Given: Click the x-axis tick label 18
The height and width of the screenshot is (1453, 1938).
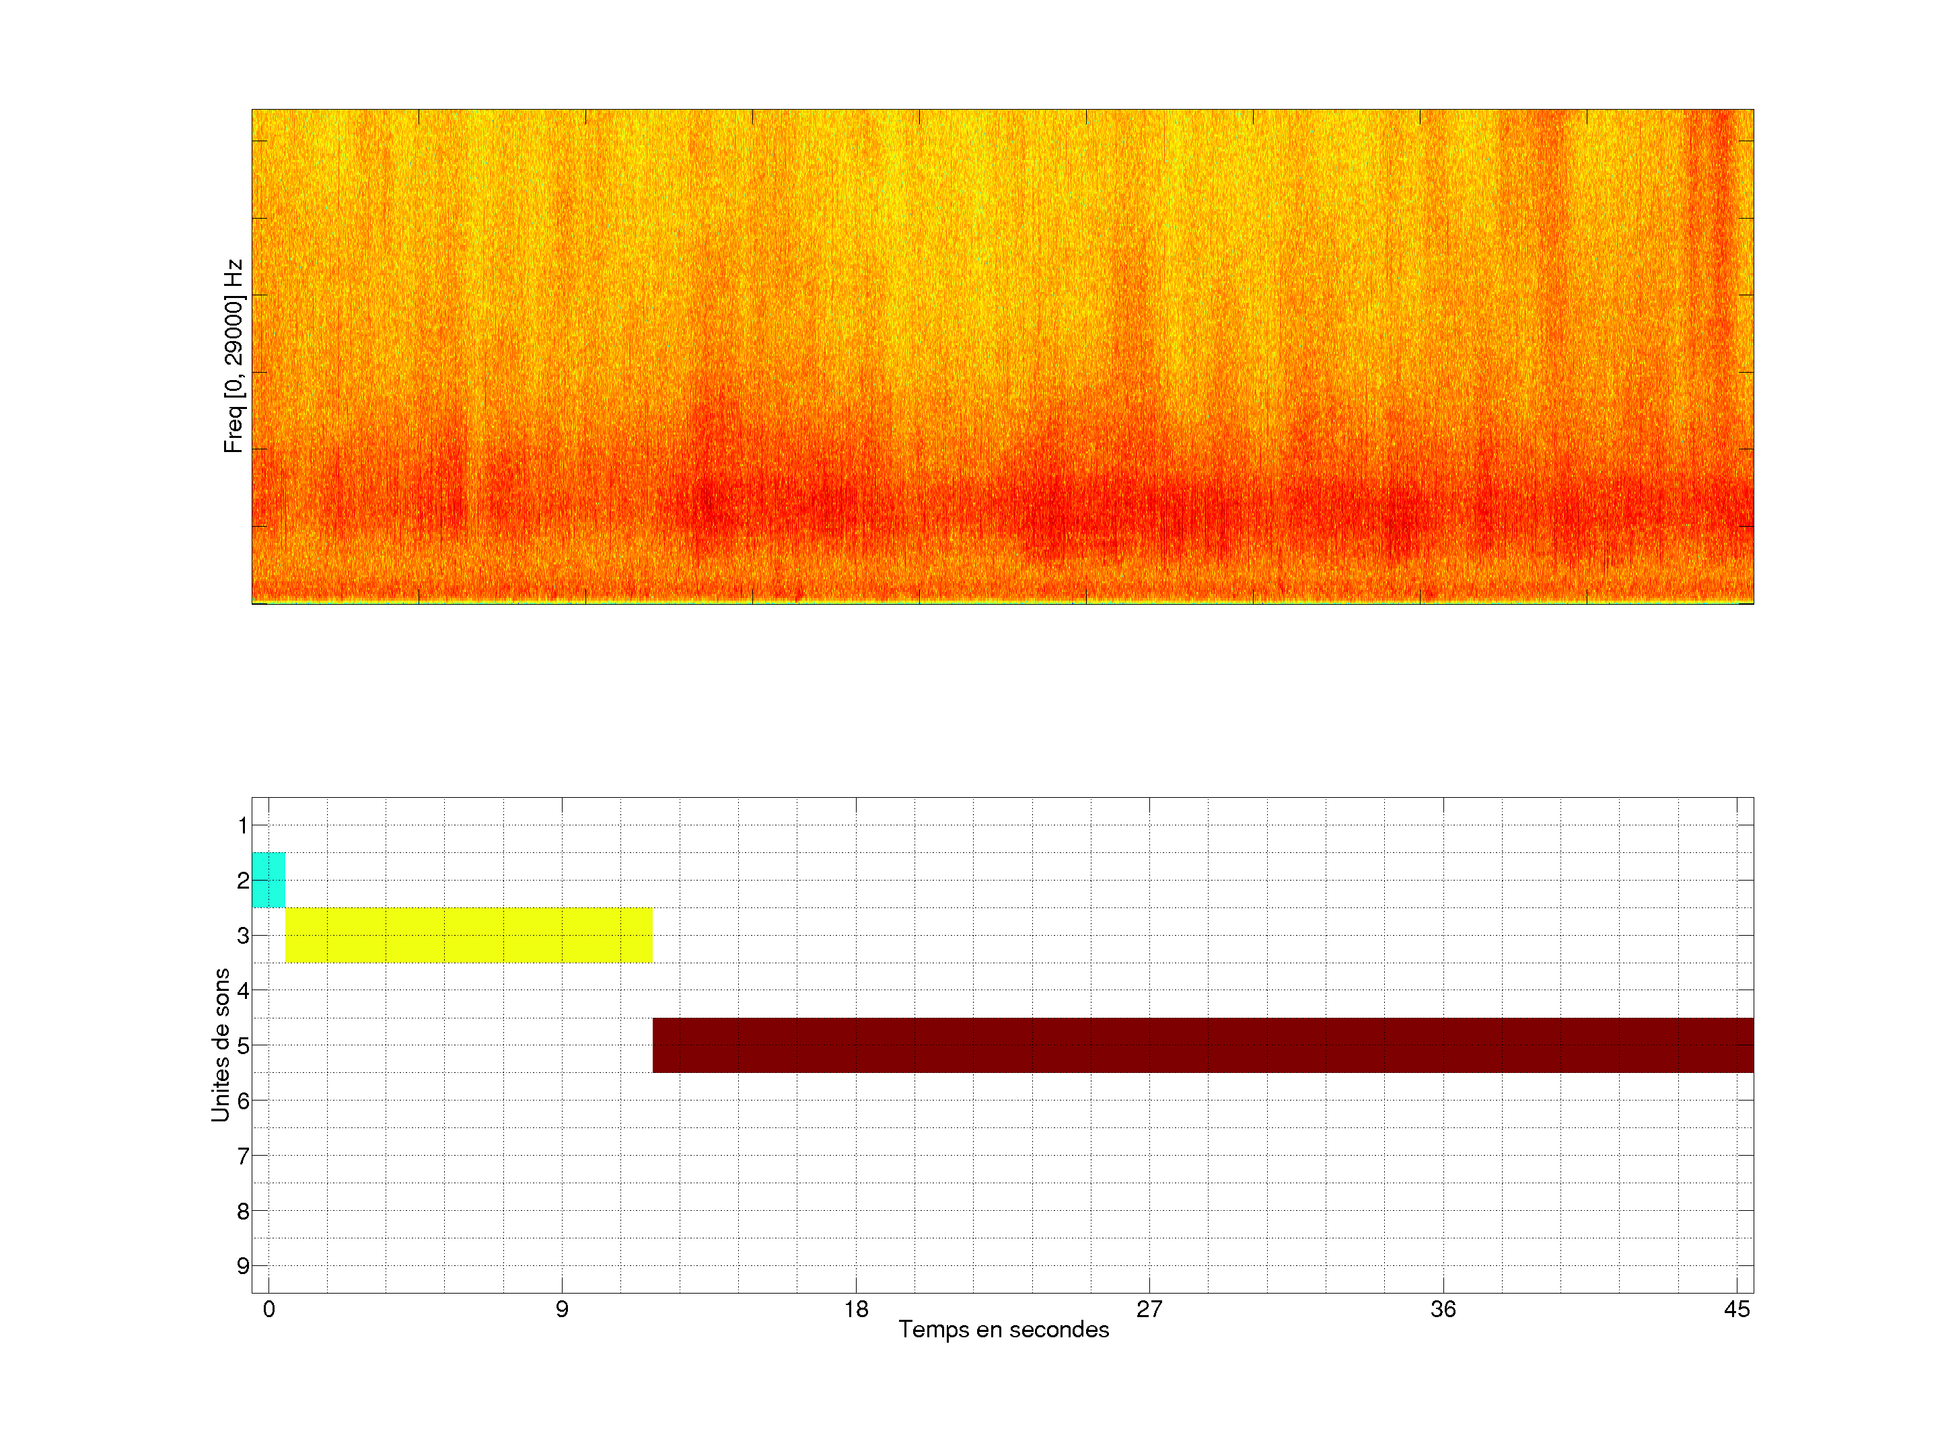Looking at the screenshot, I should pos(855,1309).
